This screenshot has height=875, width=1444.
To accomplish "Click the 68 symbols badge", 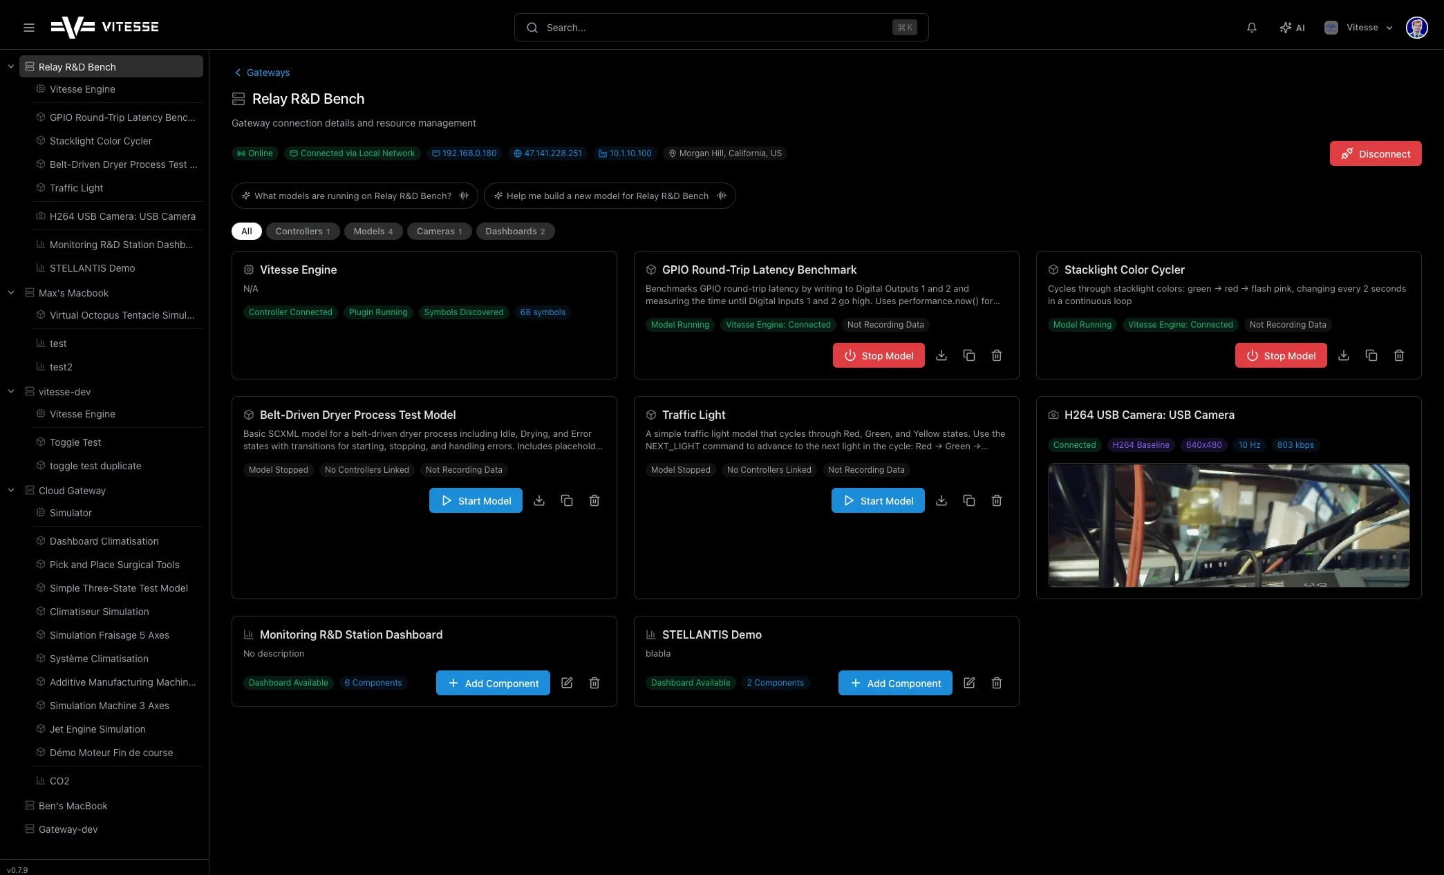I will 543,312.
